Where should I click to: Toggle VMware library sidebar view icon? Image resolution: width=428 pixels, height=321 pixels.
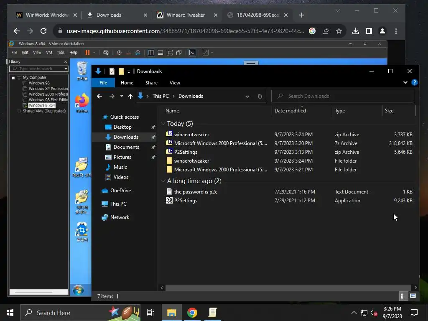click(151, 52)
